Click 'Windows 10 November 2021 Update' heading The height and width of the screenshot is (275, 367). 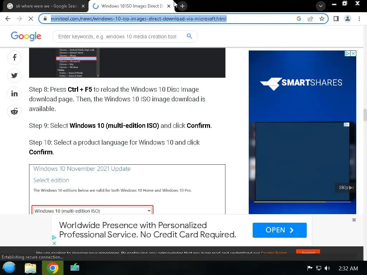click(x=82, y=169)
